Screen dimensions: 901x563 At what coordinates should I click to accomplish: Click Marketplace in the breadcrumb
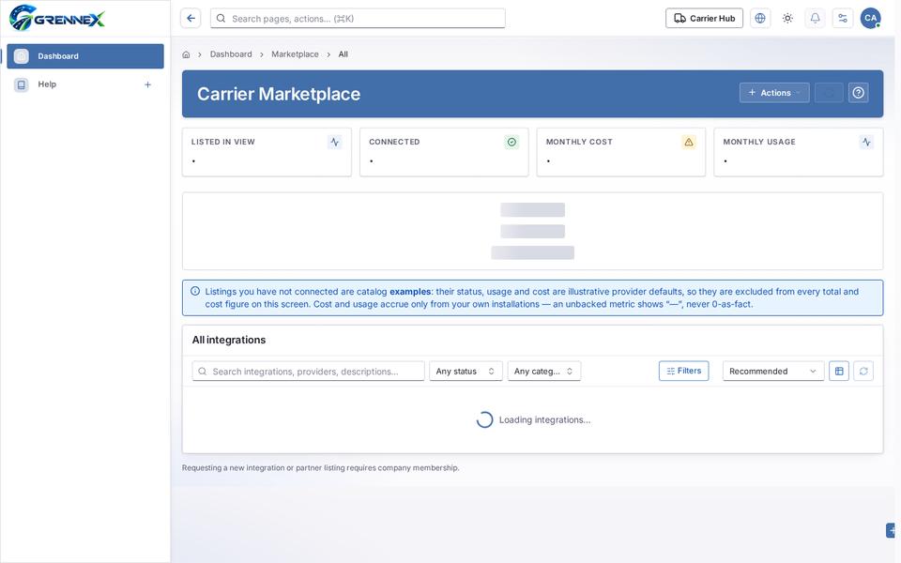295,54
